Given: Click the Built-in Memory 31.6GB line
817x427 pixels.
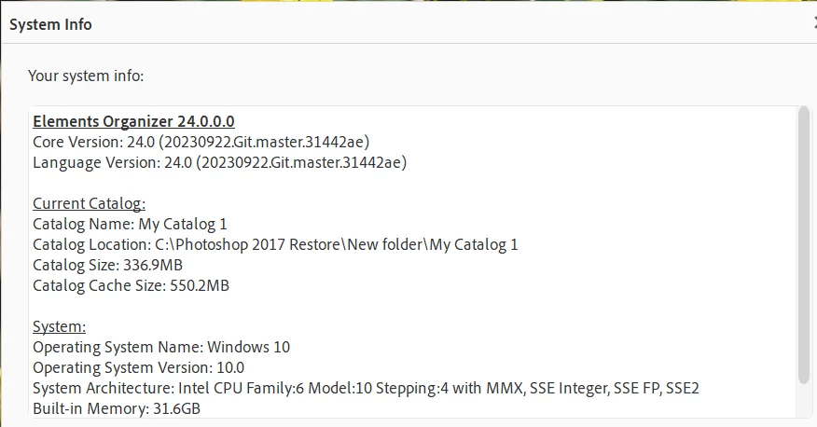Looking at the screenshot, I should [x=116, y=408].
